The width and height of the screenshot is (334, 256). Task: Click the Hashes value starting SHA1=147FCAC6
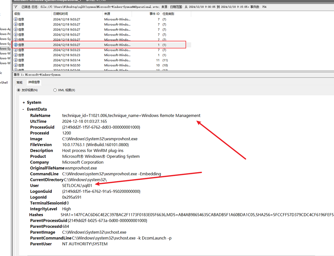197,215
